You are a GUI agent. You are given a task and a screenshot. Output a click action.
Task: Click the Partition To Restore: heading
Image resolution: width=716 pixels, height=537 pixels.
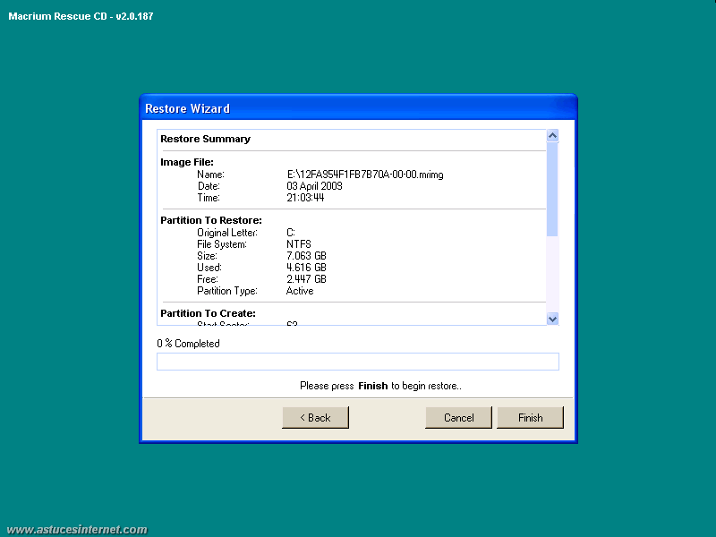pyautogui.click(x=211, y=220)
